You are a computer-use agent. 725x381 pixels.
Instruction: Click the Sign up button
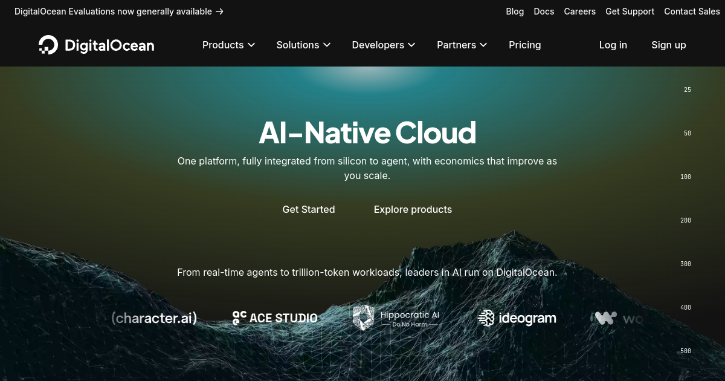[669, 45]
